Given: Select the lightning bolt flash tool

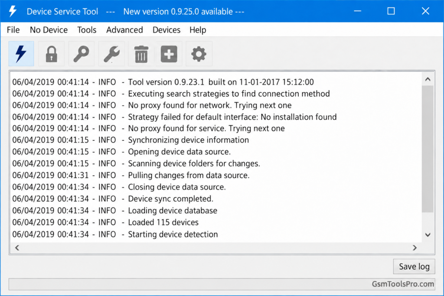Looking at the screenshot, I should click(21, 54).
